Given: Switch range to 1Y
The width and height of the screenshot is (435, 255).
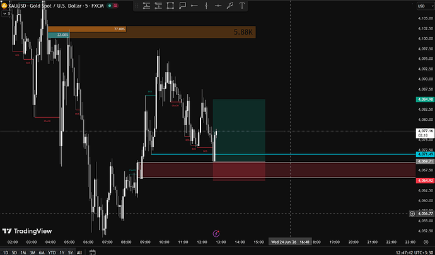Looking at the screenshot, I should tap(62, 252).
